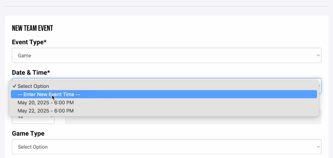Click the "NEW TEAM EVENT" heading
The width and height of the screenshot is (333, 158).
click(x=33, y=28)
